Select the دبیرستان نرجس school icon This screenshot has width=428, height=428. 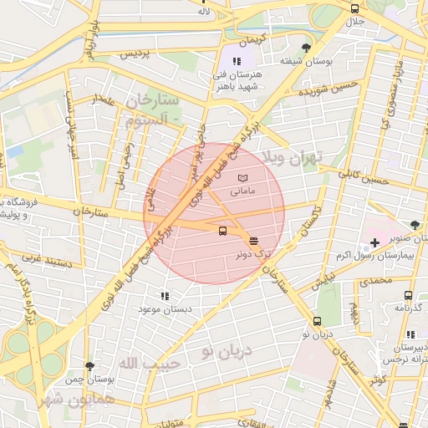[410, 334]
